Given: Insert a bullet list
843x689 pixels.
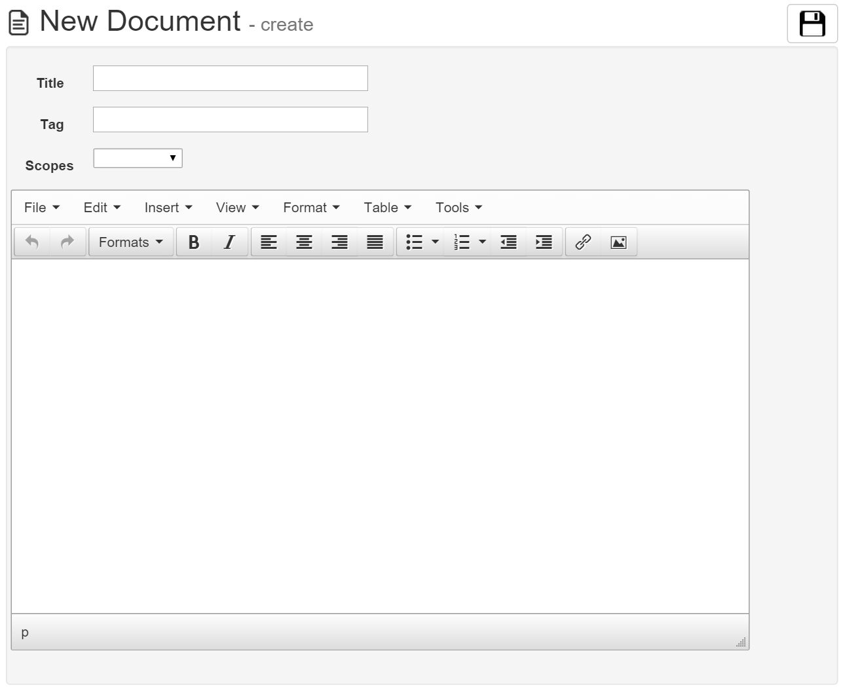Looking at the screenshot, I should pyautogui.click(x=414, y=242).
